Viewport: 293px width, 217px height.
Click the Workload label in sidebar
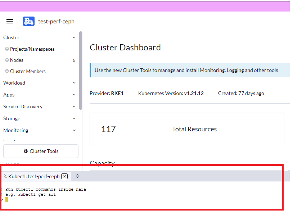pos(14,83)
